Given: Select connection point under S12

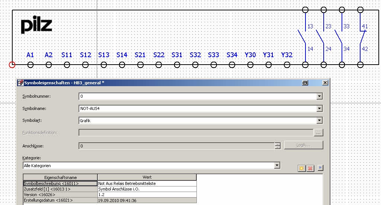Looking at the screenshot, I should (85, 65).
